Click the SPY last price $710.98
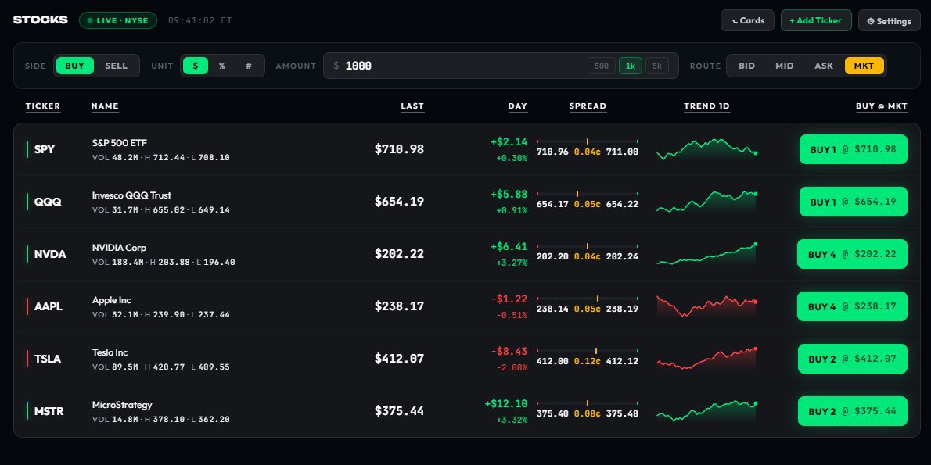Screen dimensions: 931x465 pos(399,149)
